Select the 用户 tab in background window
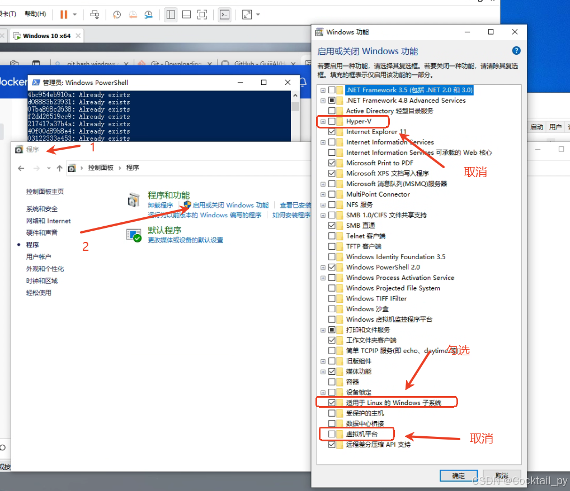Viewport: 570px width, 491px height. (555, 127)
